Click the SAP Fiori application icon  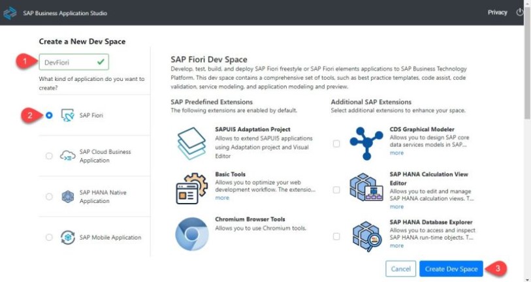pyautogui.click(x=67, y=116)
